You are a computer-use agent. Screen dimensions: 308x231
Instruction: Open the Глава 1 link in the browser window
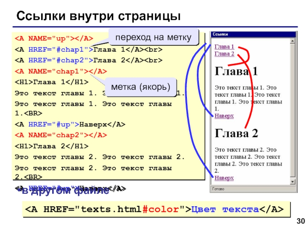point(225,46)
